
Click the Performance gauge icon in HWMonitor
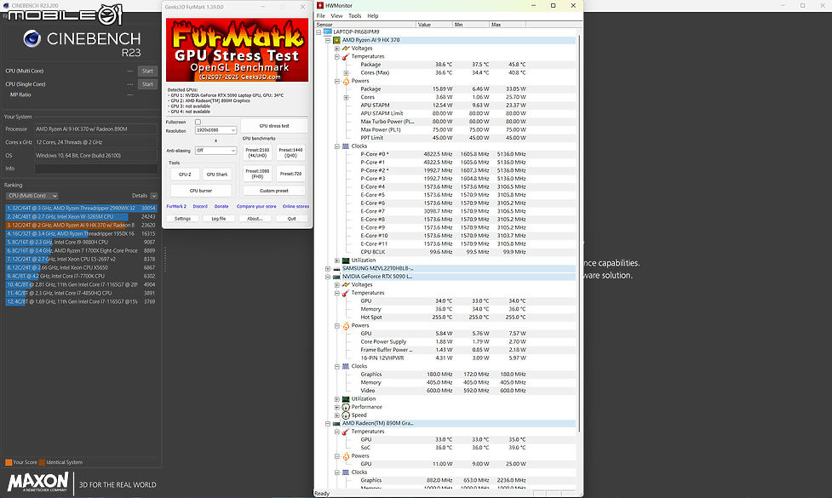click(x=346, y=407)
